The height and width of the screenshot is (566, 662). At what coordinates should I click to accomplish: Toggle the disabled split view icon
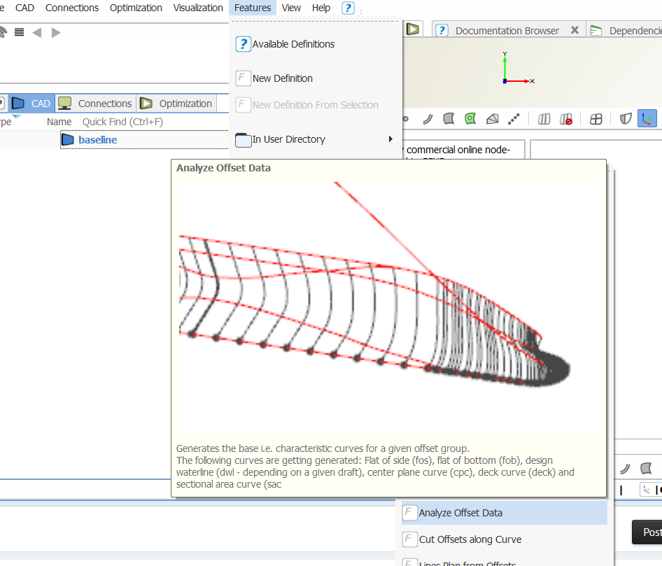point(565,119)
